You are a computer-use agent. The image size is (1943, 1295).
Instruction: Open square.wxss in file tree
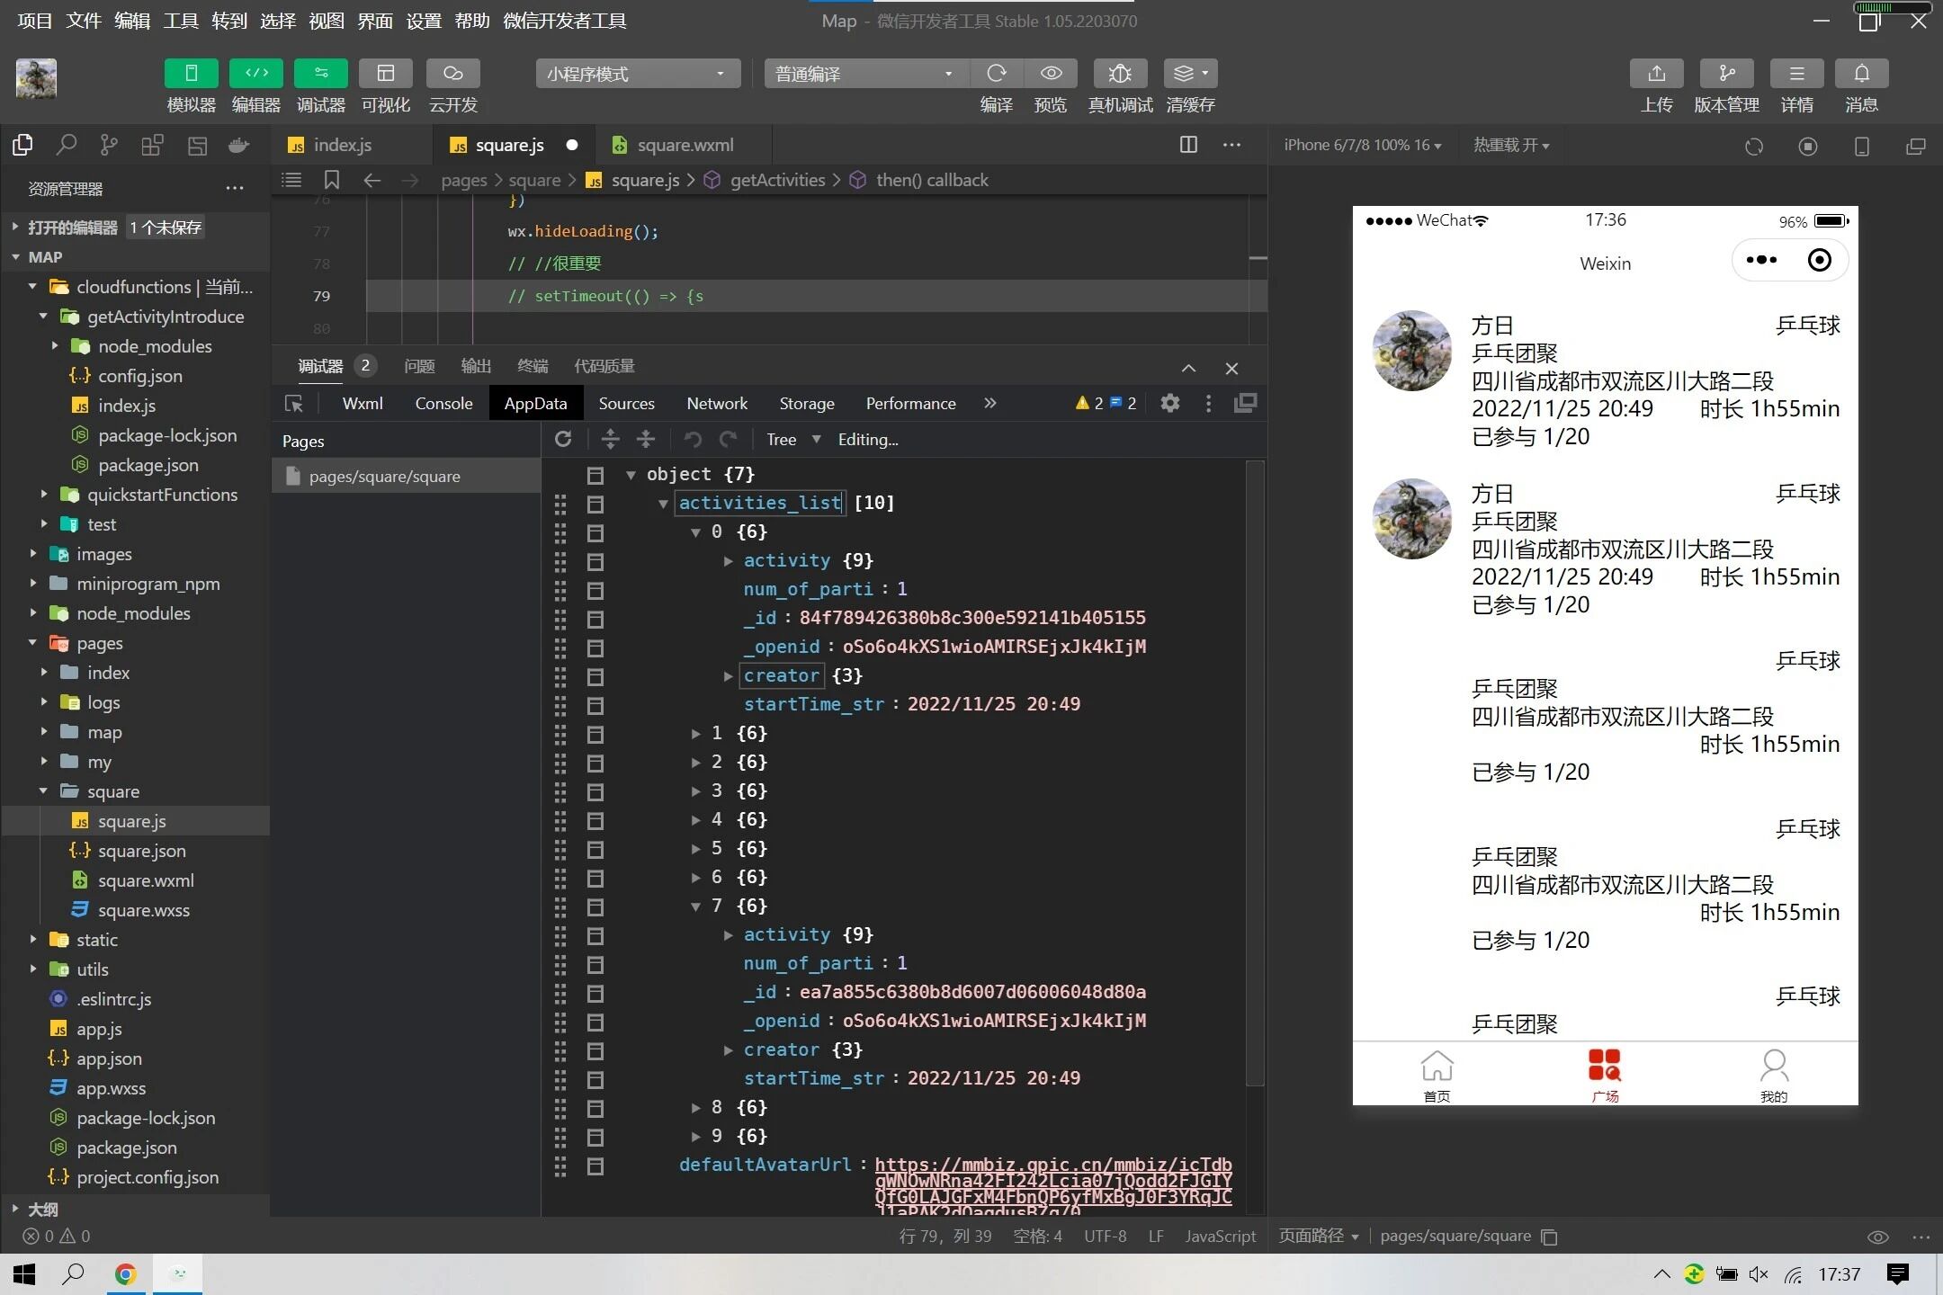(143, 910)
